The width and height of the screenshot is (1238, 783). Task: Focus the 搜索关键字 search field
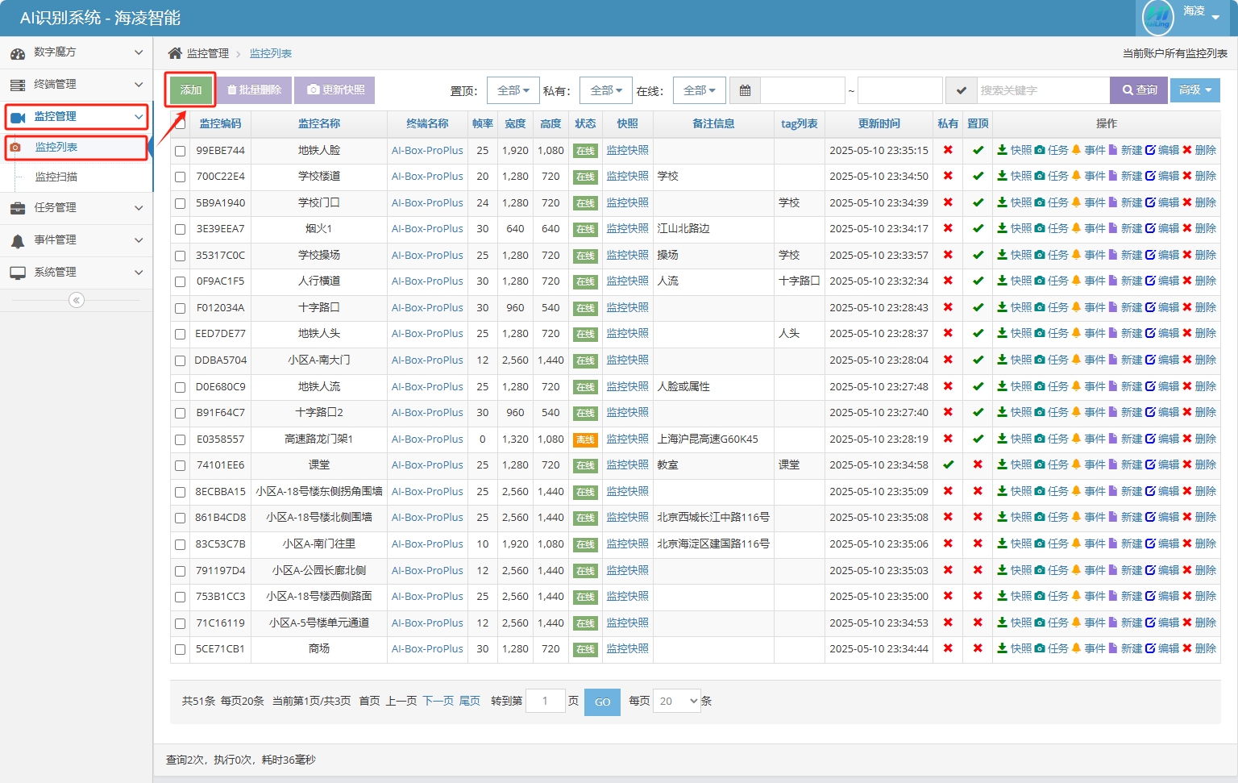(1043, 90)
